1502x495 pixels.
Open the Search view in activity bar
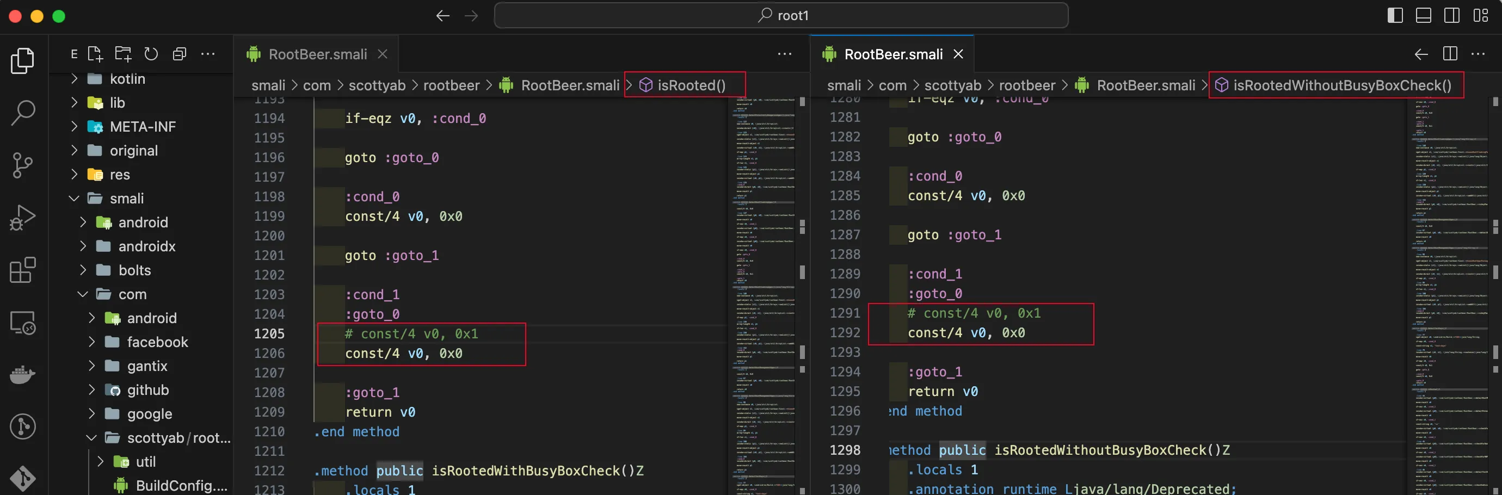click(23, 113)
